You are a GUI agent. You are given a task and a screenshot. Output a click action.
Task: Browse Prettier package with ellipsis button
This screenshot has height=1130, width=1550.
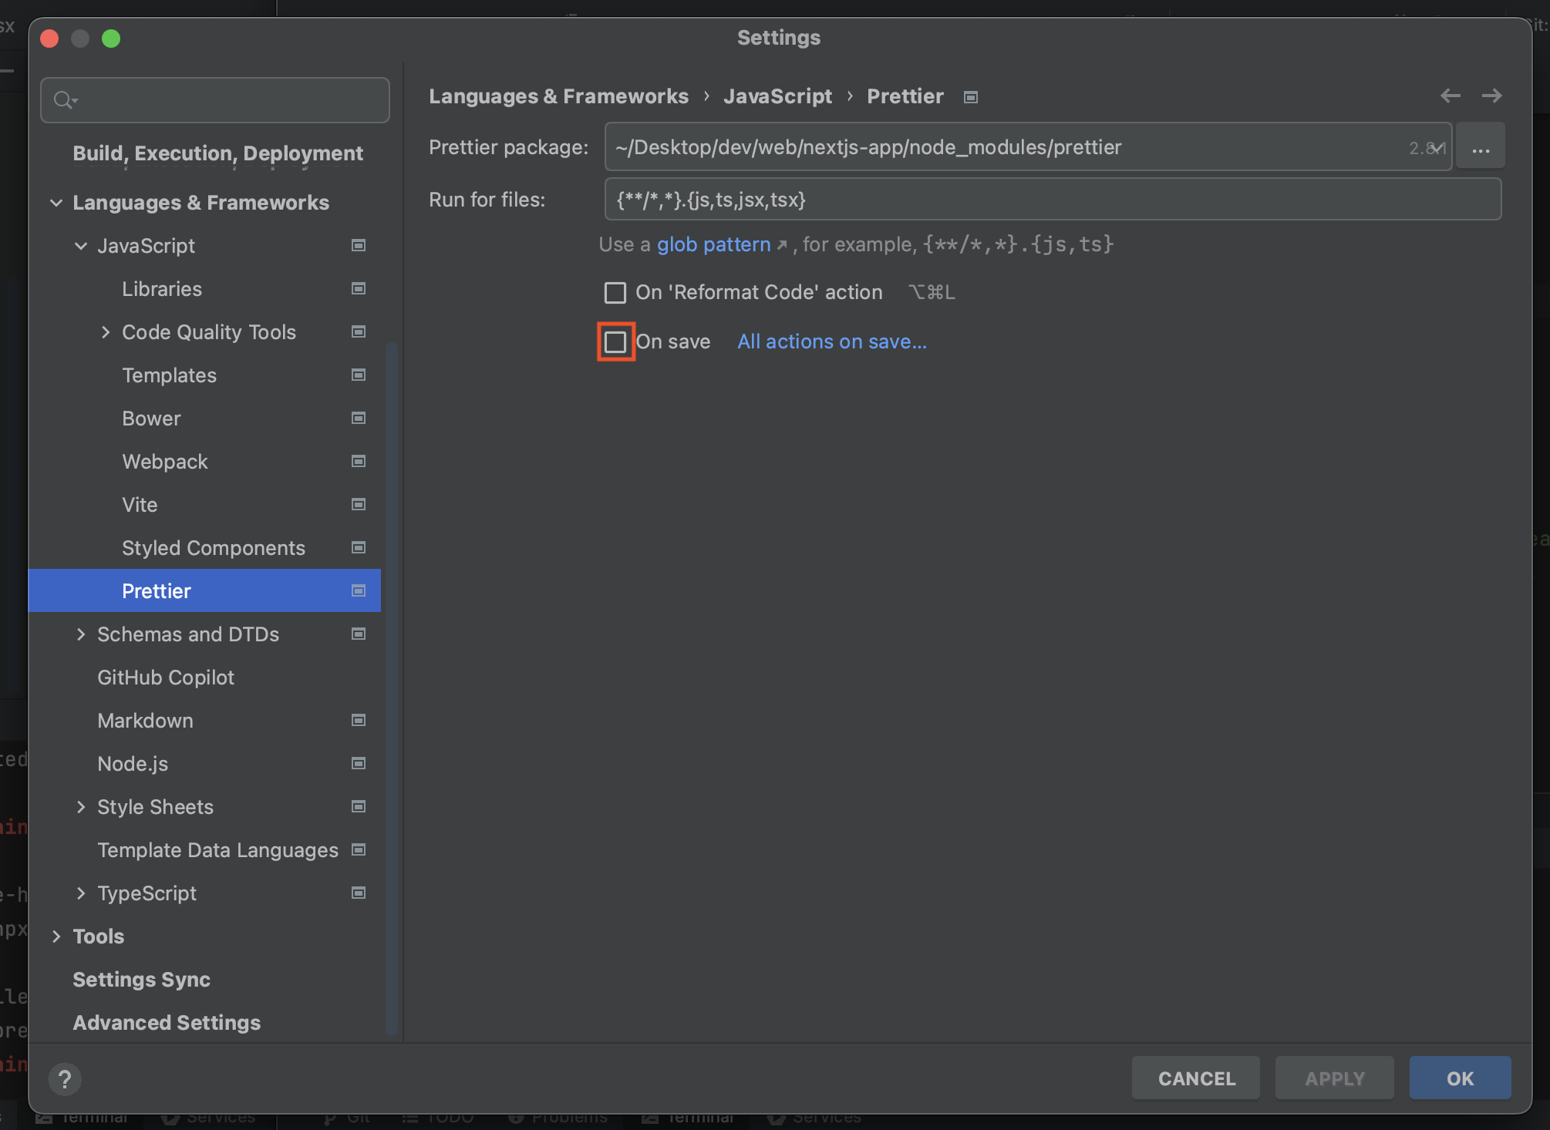(x=1480, y=146)
